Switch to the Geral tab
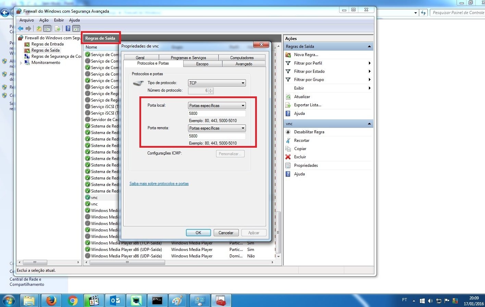 click(140, 57)
